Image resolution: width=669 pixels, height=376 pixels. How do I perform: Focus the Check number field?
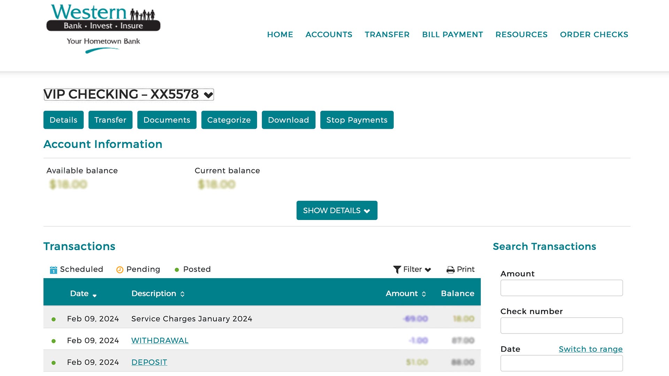[561, 326]
